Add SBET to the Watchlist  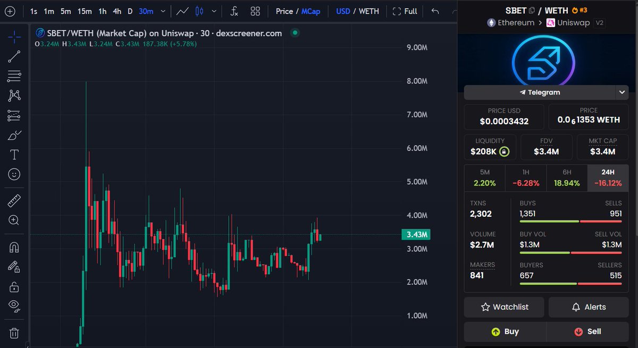point(504,307)
